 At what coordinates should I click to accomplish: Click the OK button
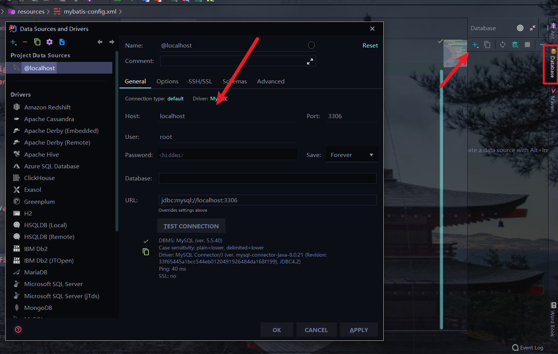click(x=277, y=330)
